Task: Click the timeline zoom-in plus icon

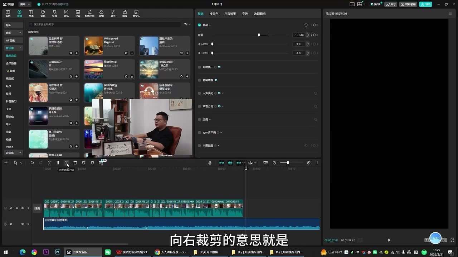Action: tap(309, 163)
